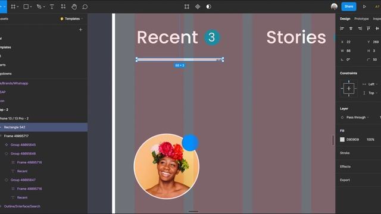
Task: Click the Effects section header
Action: 345,166
